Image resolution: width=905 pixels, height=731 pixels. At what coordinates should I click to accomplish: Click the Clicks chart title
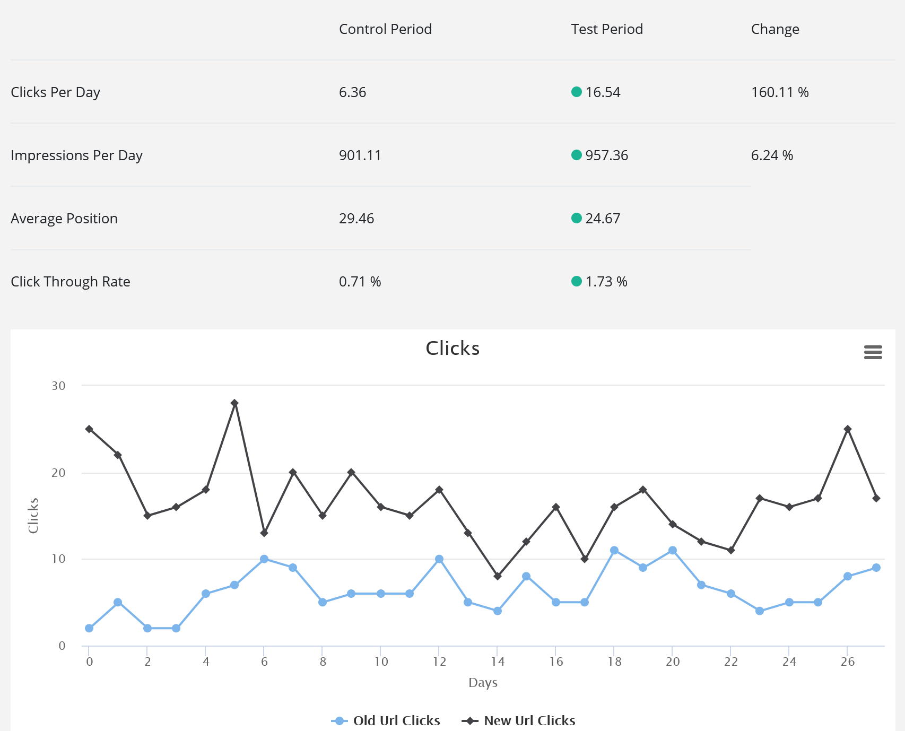(452, 349)
